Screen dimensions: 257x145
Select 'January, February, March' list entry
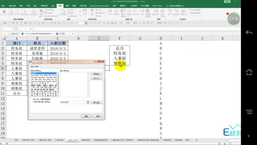click(43, 81)
